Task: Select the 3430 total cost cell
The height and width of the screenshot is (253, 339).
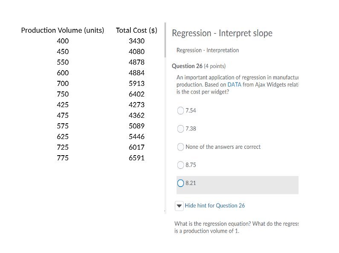Action: click(136, 41)
